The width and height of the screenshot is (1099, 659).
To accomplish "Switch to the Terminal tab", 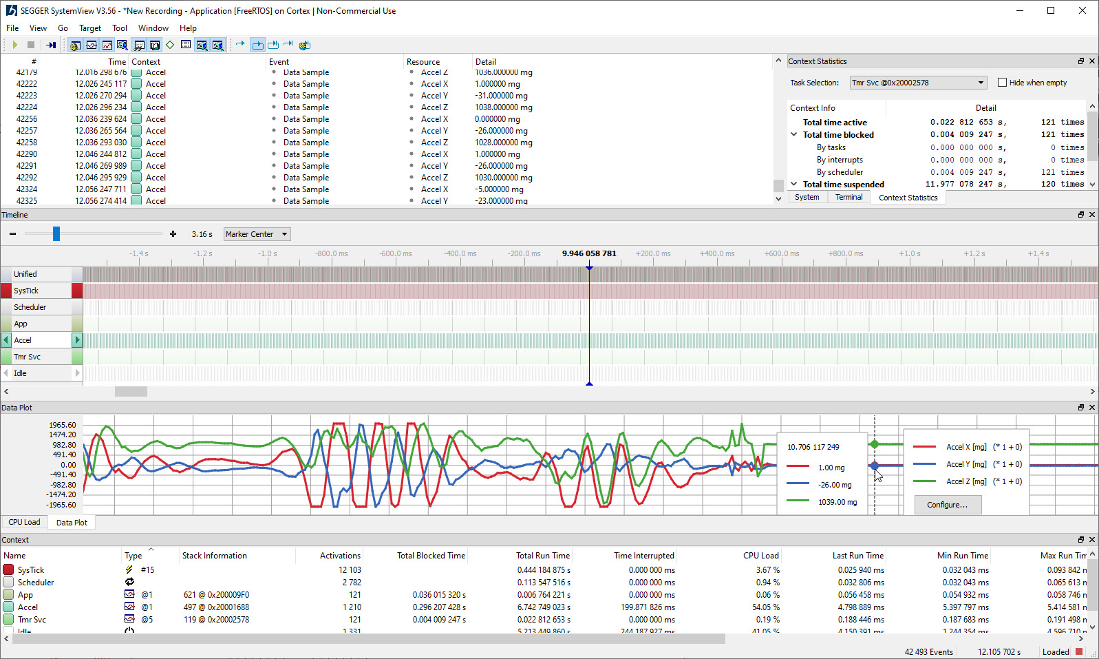I will pos(849,198).
